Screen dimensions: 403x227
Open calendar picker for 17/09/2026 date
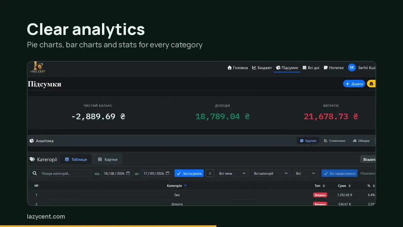tap(167, 173)
